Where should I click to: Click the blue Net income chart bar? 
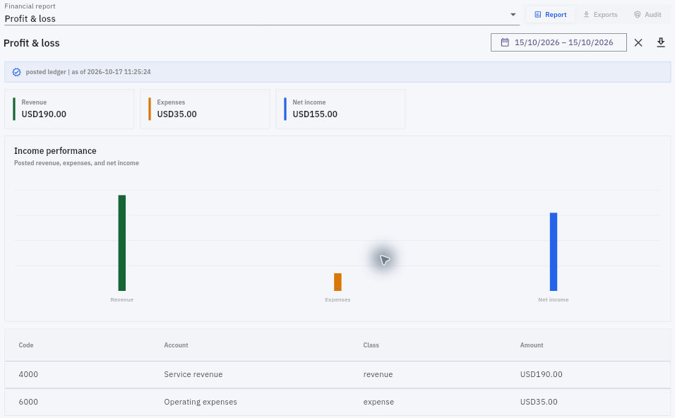click(x=553, y=252)
